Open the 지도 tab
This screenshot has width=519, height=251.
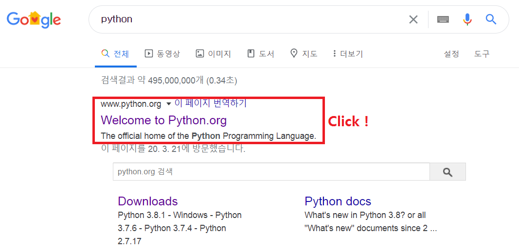[x=304, y=54]
